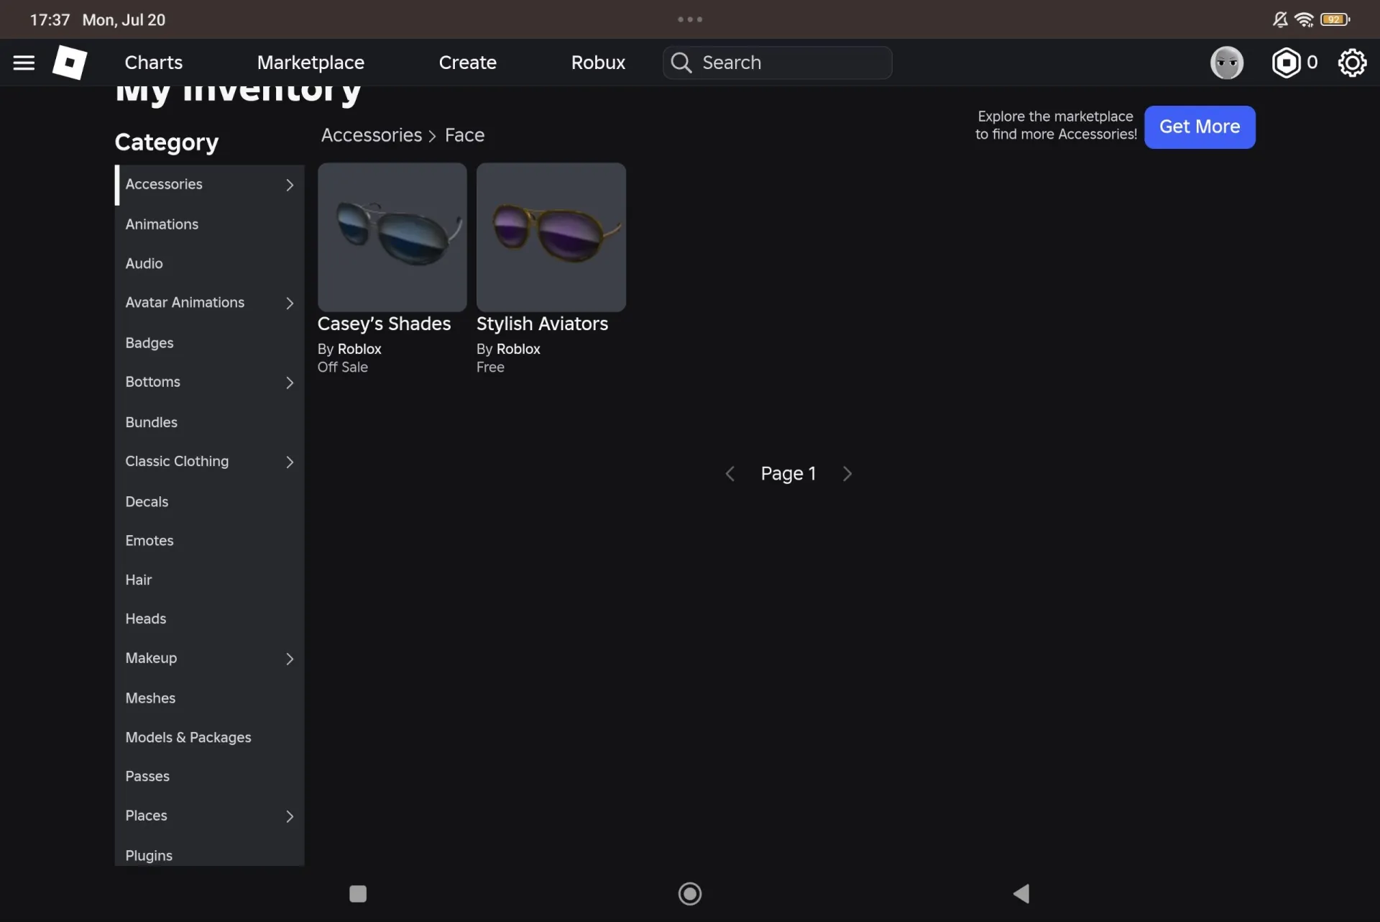Open the Create tab
Image resolution: width=1380 pixels, height=922 pixels.
(467, 63)
